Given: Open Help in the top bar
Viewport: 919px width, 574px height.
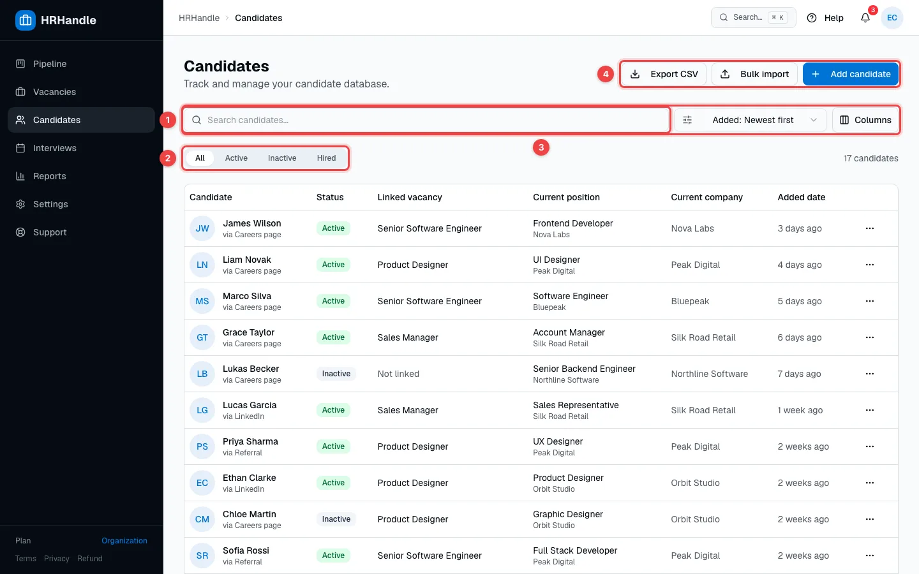Looking at the screenshot, I should click(x=825, y=18).
